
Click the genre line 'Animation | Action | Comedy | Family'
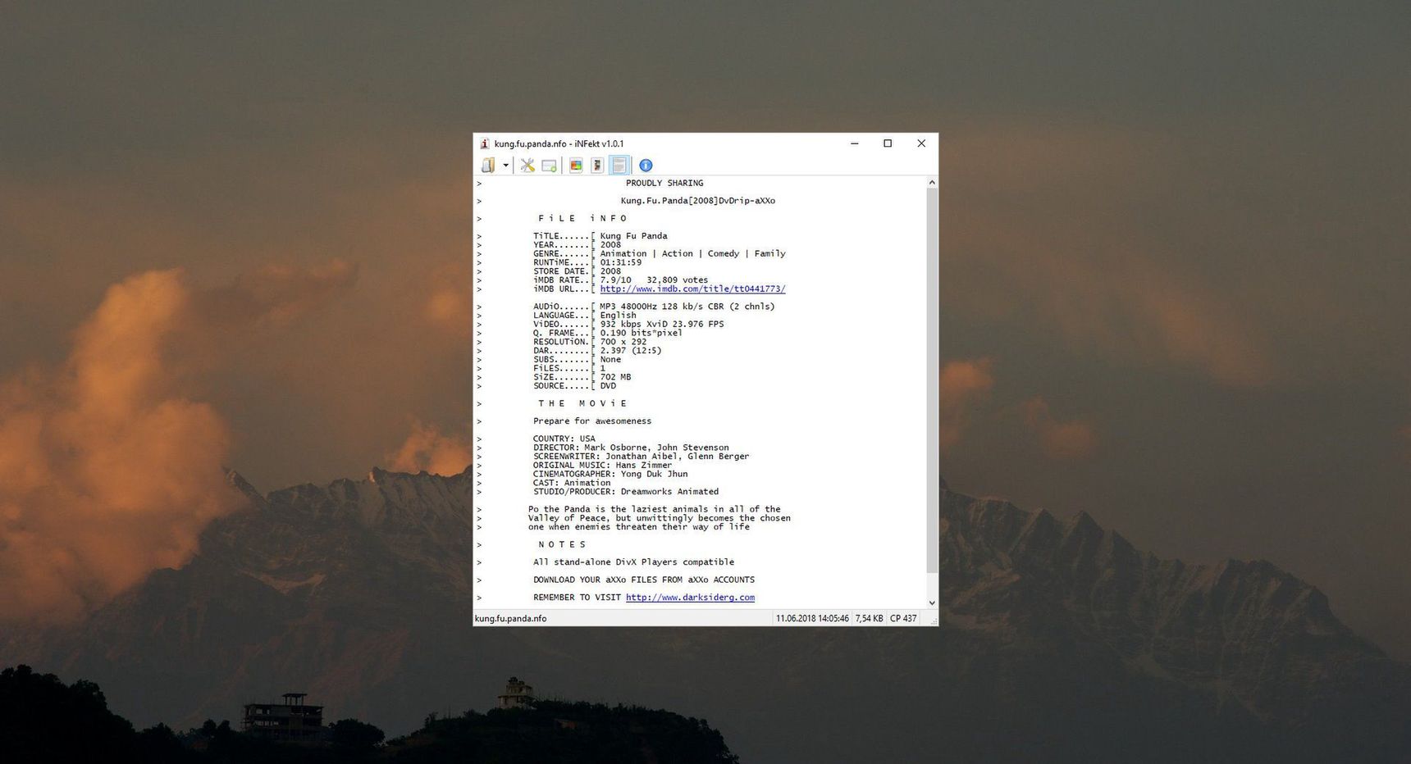coord(692,254)
